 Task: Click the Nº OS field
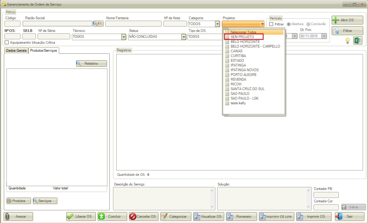[12, 36]
